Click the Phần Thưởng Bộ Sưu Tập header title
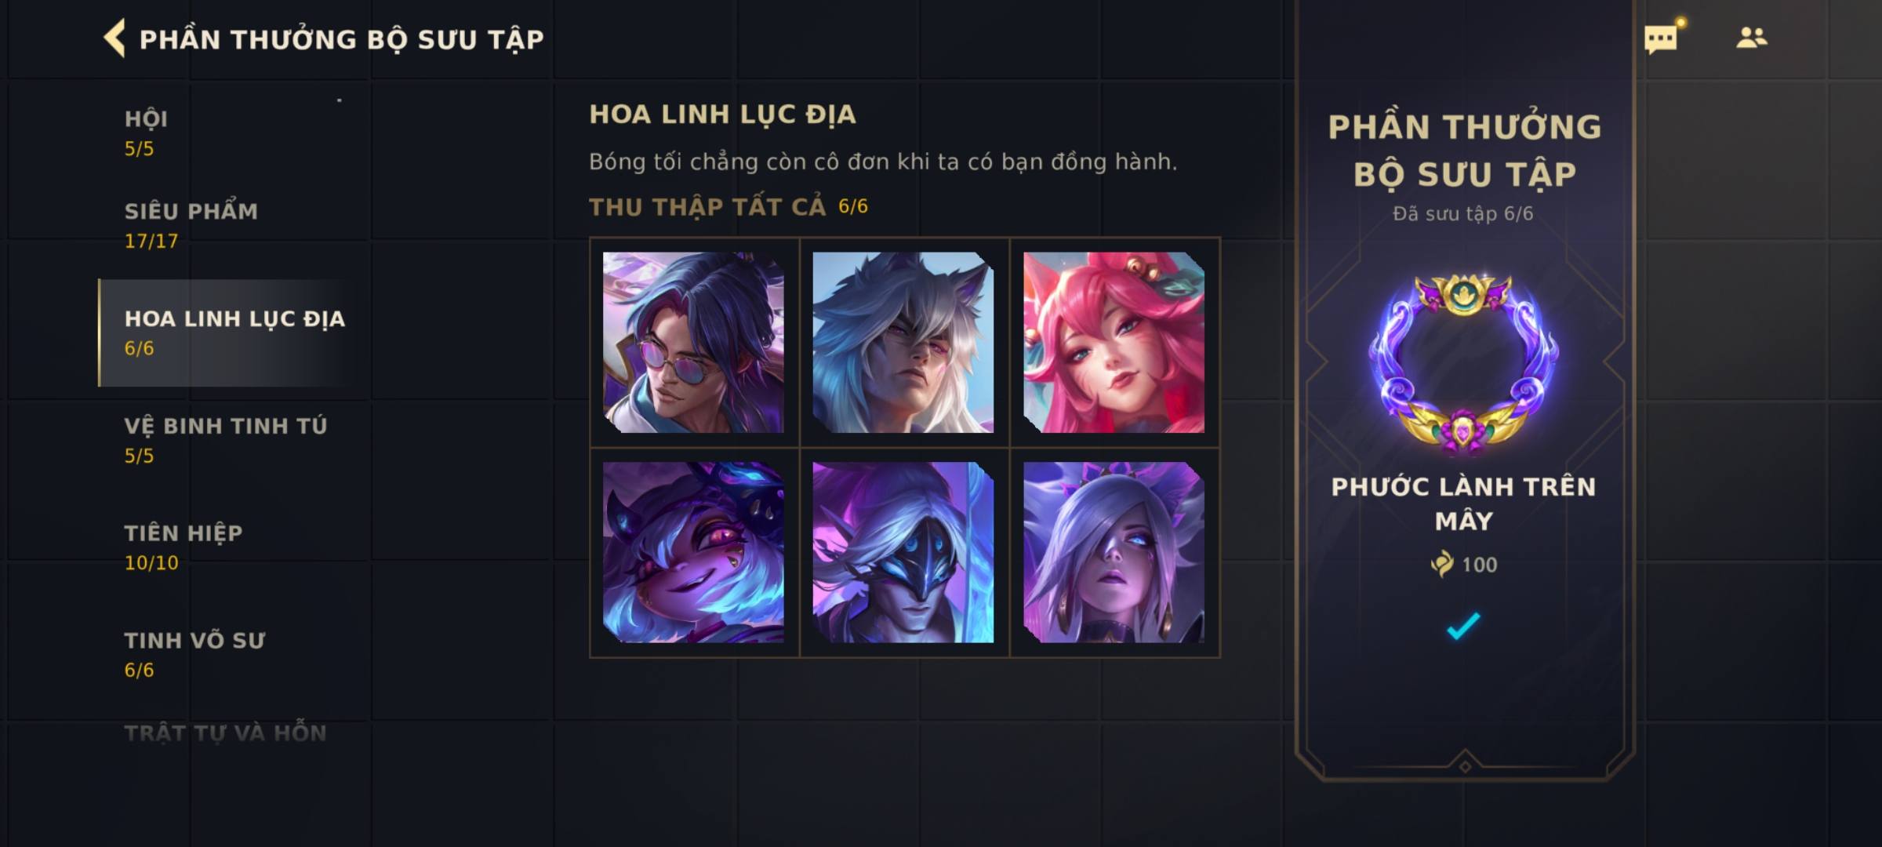The image size is (1882, 847). (341, 39)
